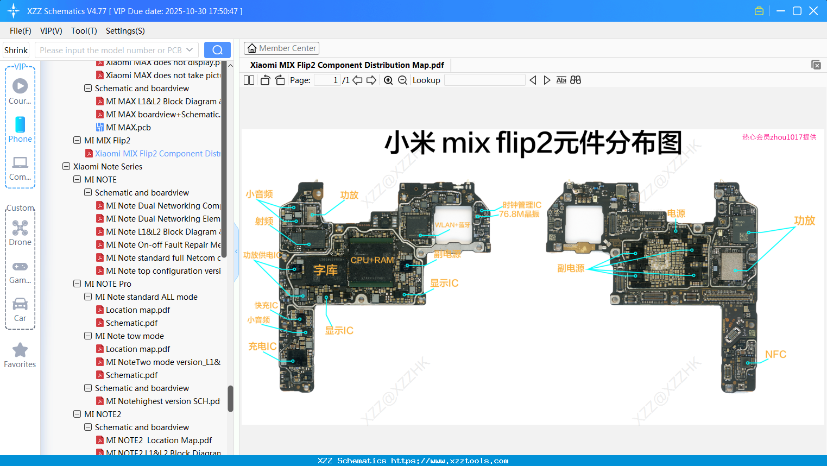Rotate the page counterclockwise
827x466 pixels.
[264, 80]
